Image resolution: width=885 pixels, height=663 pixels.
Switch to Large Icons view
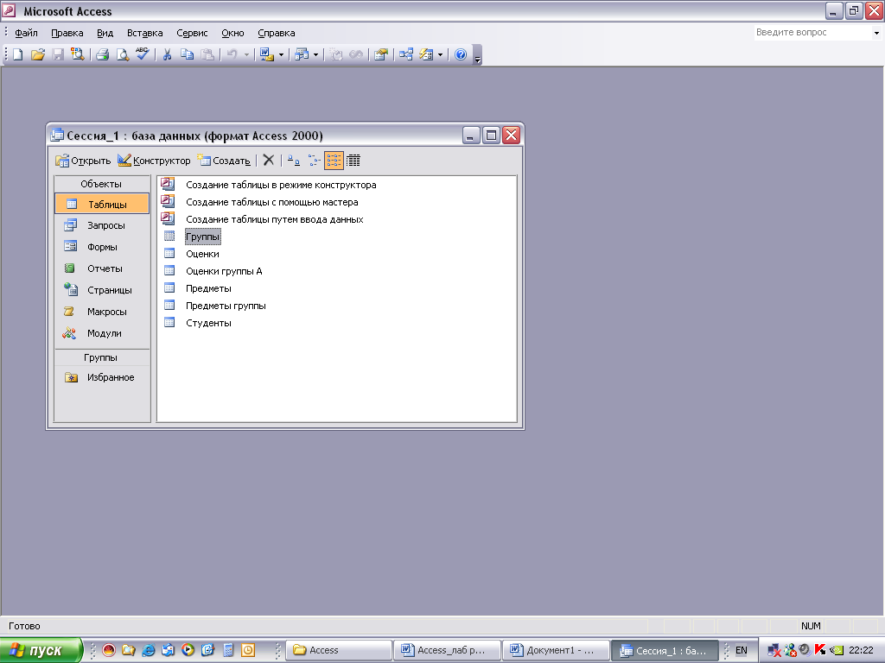pyautogui.click(x=294, y=161)
